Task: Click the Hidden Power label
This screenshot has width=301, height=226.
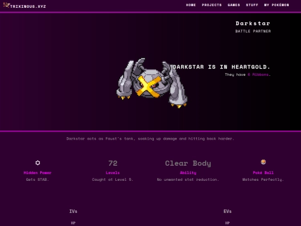Action: pos(38,173)
